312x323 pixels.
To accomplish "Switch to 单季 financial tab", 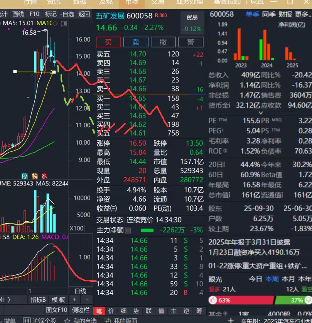I will pyautogui.click(x=253, y=14).
